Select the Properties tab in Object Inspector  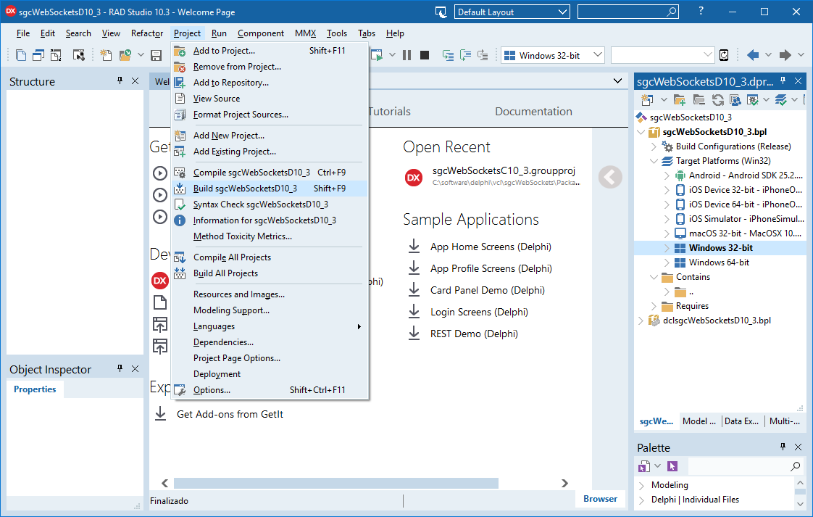[35, 389]
